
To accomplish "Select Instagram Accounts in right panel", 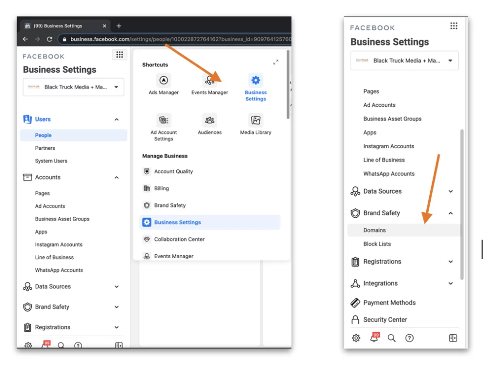I will pyautogui.click(x=389, y=146).
